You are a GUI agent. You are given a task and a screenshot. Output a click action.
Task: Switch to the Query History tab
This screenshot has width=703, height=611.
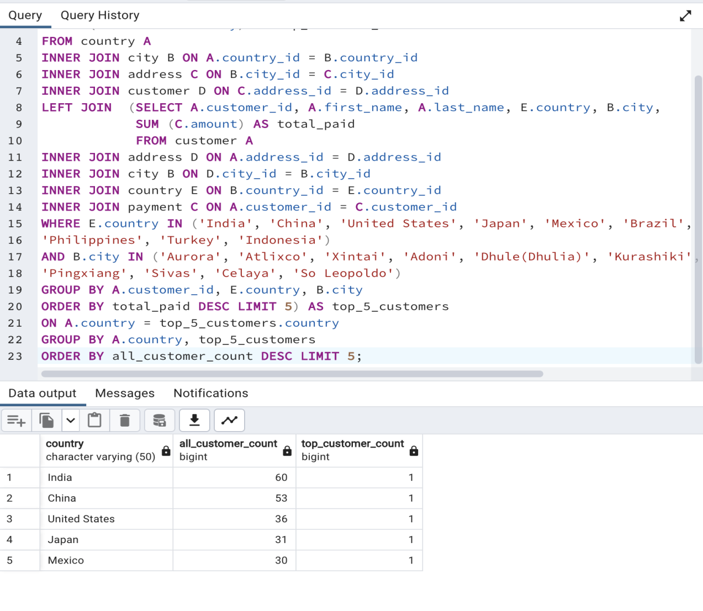(x=99, y=15)
